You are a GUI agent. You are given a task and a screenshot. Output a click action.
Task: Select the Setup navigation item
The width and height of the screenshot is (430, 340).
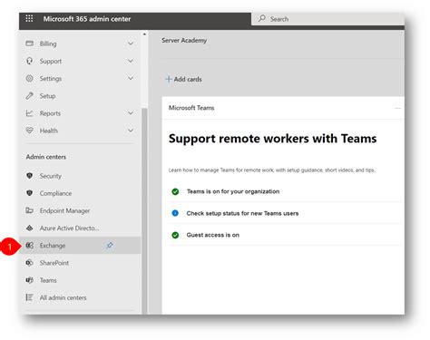tap(81, 96)
